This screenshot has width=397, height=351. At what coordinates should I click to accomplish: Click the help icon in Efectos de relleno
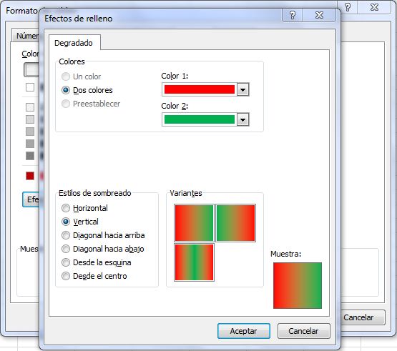(x=293, y=15)
